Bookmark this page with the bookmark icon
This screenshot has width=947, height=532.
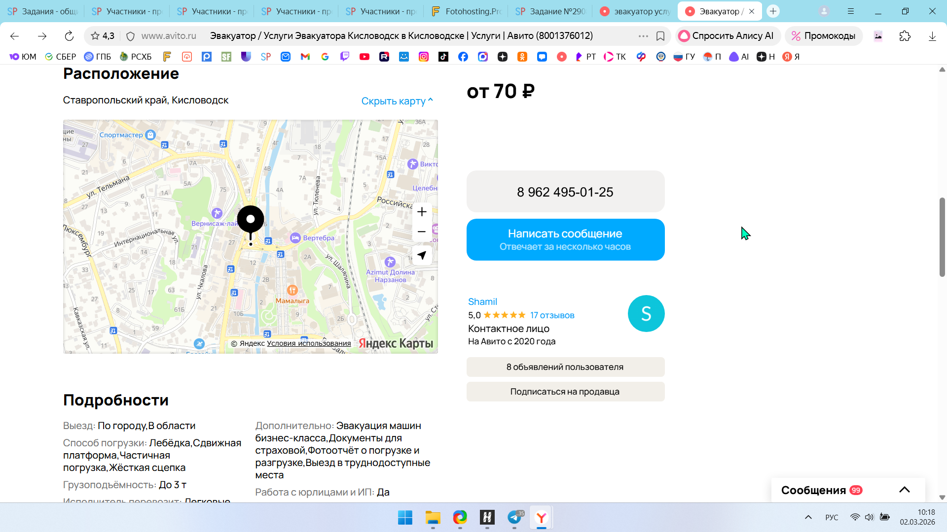(x=660, y=36)
